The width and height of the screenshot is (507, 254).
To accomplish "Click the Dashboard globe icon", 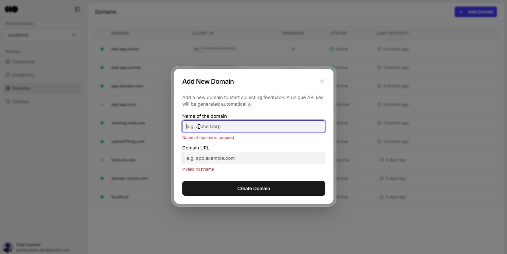I will [8, 62].
